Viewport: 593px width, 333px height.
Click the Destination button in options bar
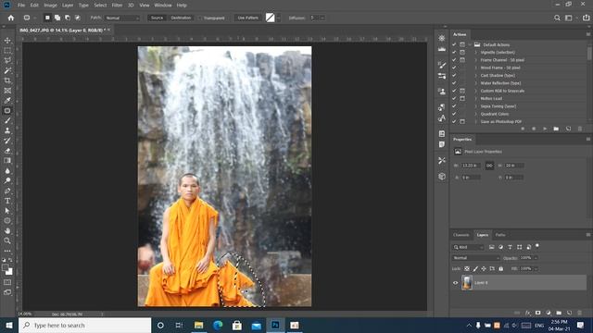[181, 18]
